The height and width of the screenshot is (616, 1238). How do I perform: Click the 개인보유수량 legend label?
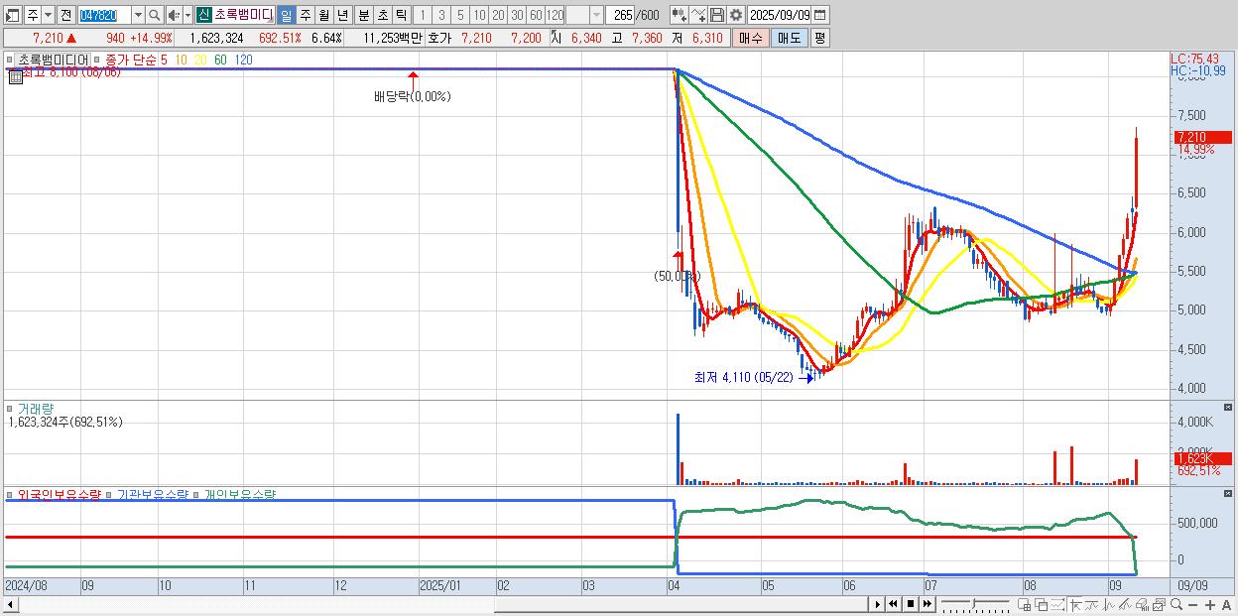tap(239, 494)
